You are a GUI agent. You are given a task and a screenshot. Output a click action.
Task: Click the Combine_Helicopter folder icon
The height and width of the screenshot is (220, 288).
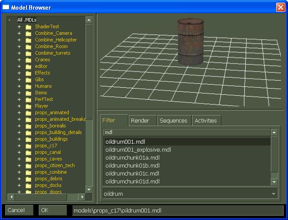(29, 40)
